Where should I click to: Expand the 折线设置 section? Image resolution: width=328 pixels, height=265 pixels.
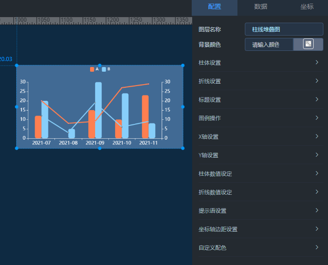pos(259,81)
